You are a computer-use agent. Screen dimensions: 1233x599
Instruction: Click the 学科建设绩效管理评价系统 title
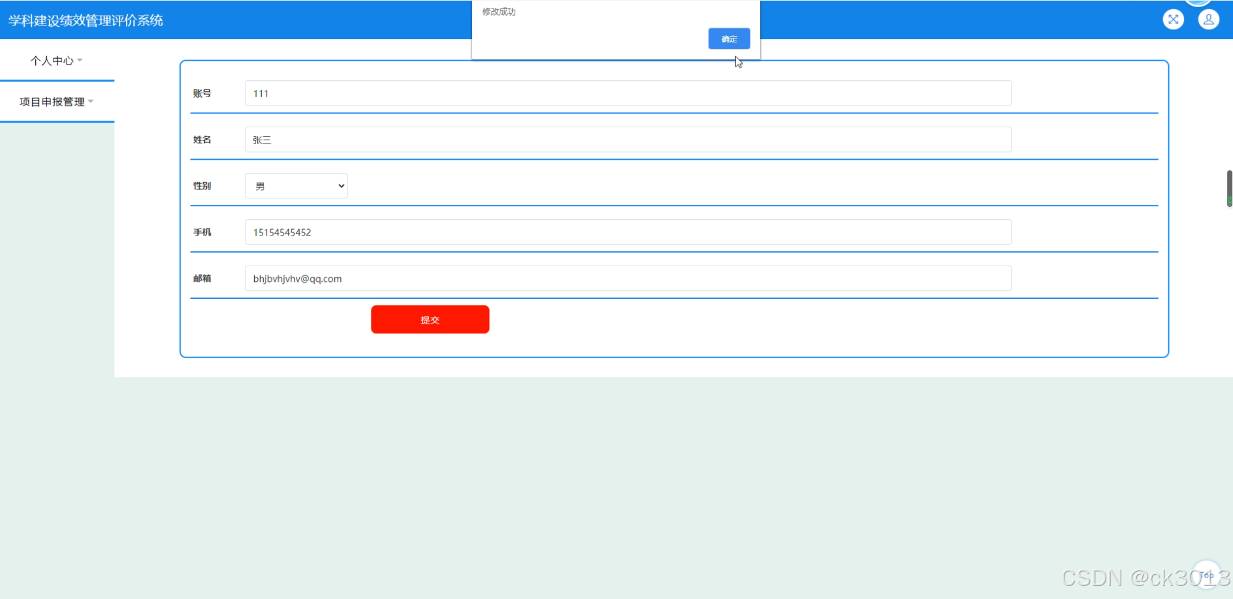pos(86,20)
